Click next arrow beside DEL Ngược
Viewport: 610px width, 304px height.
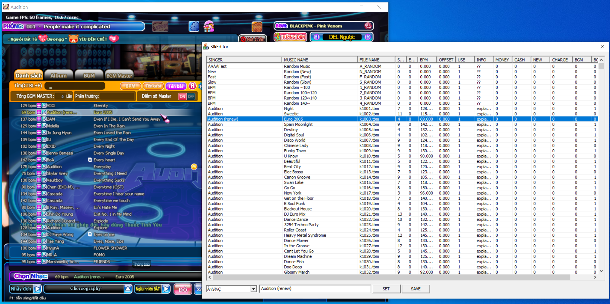coord(368,37)
